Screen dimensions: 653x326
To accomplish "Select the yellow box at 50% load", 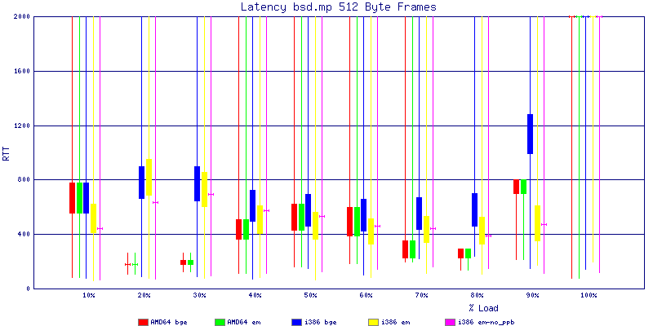I will (x=315, y=226).
